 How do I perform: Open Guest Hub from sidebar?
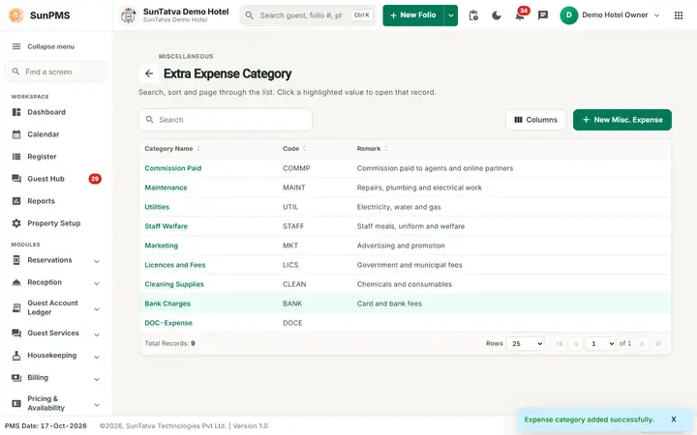click(x=45, y=179)
